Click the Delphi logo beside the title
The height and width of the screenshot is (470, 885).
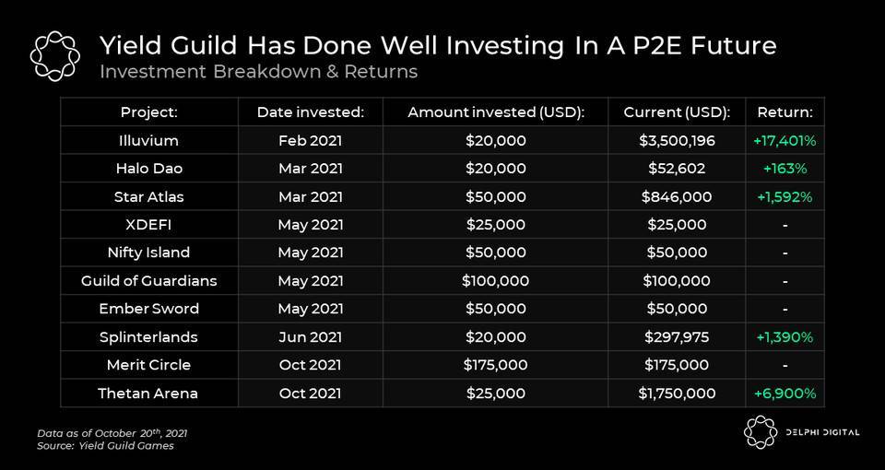click(56, 55)
